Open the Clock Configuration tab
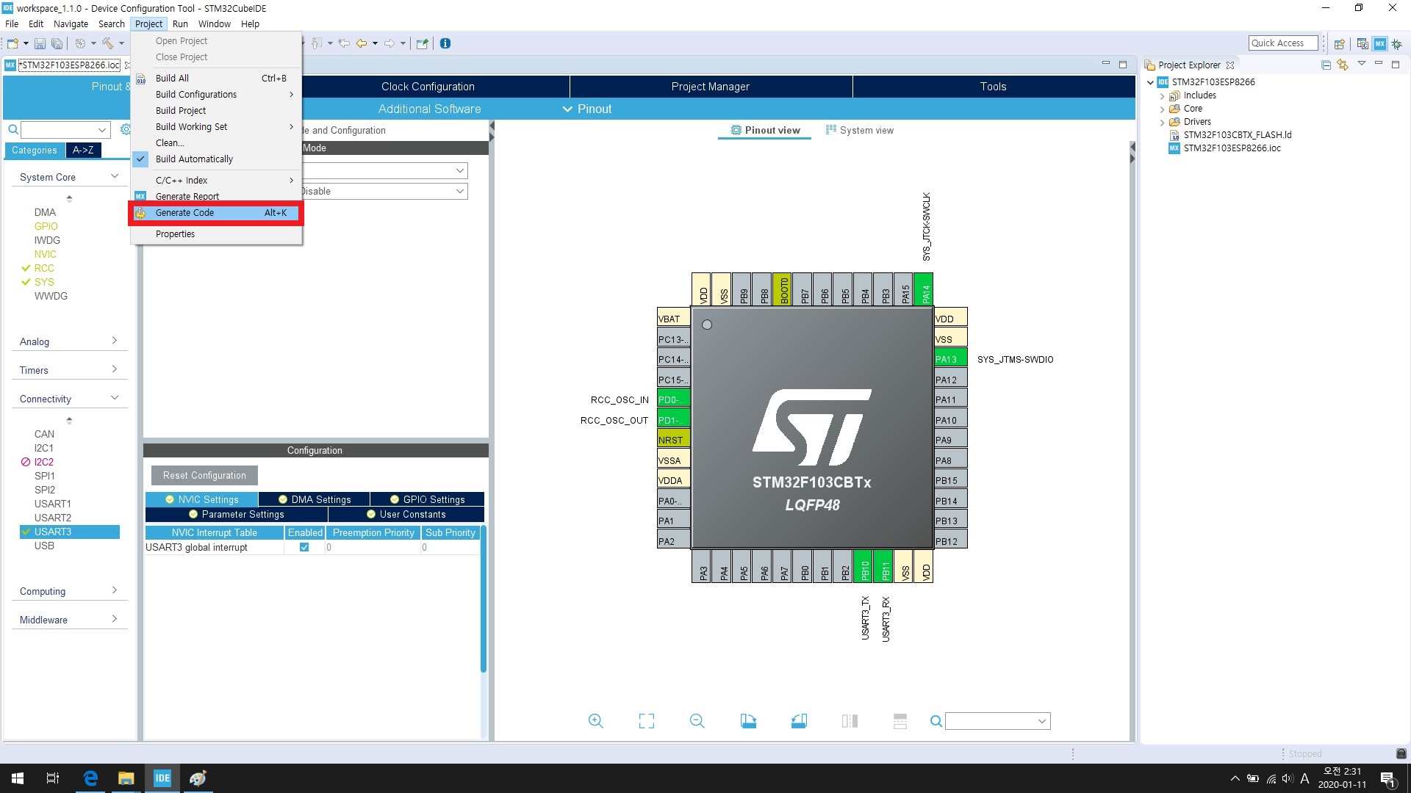 tap(428, 87)
